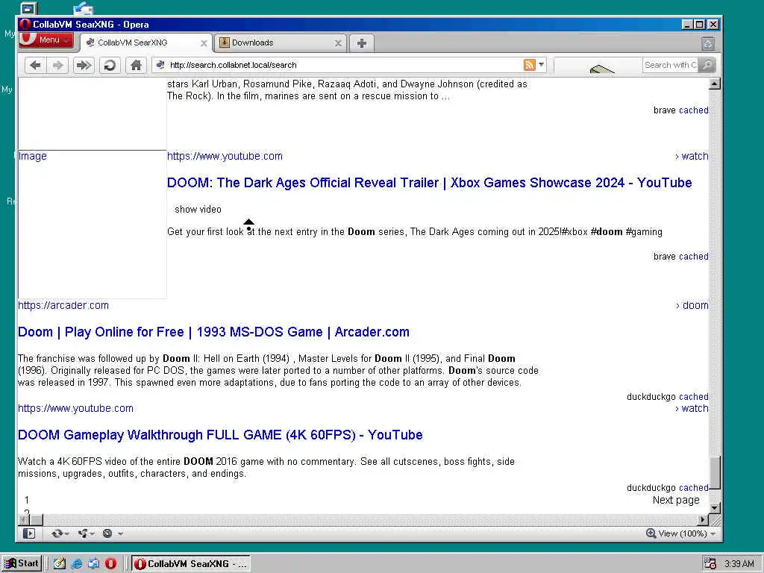Focus the Search with field
The width and height of the screenshot is (764, 573).
670,65
